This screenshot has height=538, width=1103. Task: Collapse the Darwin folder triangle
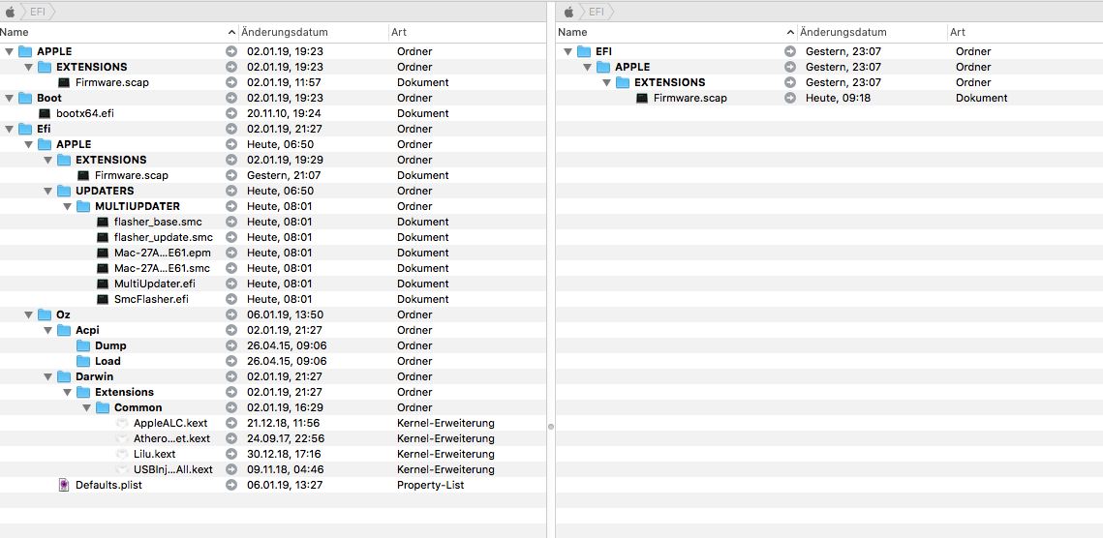click(x=47, y=376)
